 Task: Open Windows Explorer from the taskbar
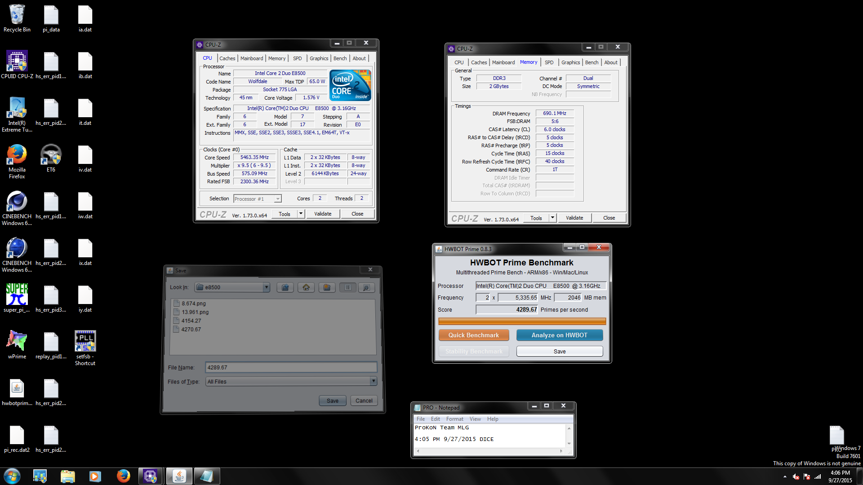coord(67,476)
